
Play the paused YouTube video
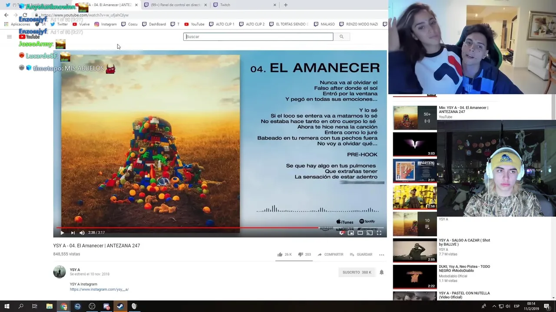click(x=62, y=233)
